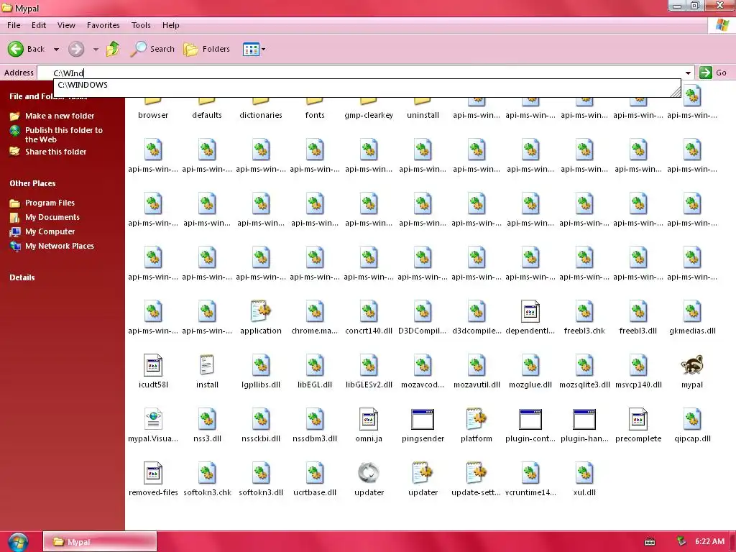Toggle the Folders pane button
Screen dimensions: 736x552
pyautogui.click(x=206, y=49)
